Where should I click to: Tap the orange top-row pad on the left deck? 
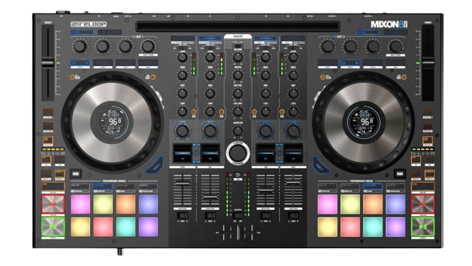[125, 204]
